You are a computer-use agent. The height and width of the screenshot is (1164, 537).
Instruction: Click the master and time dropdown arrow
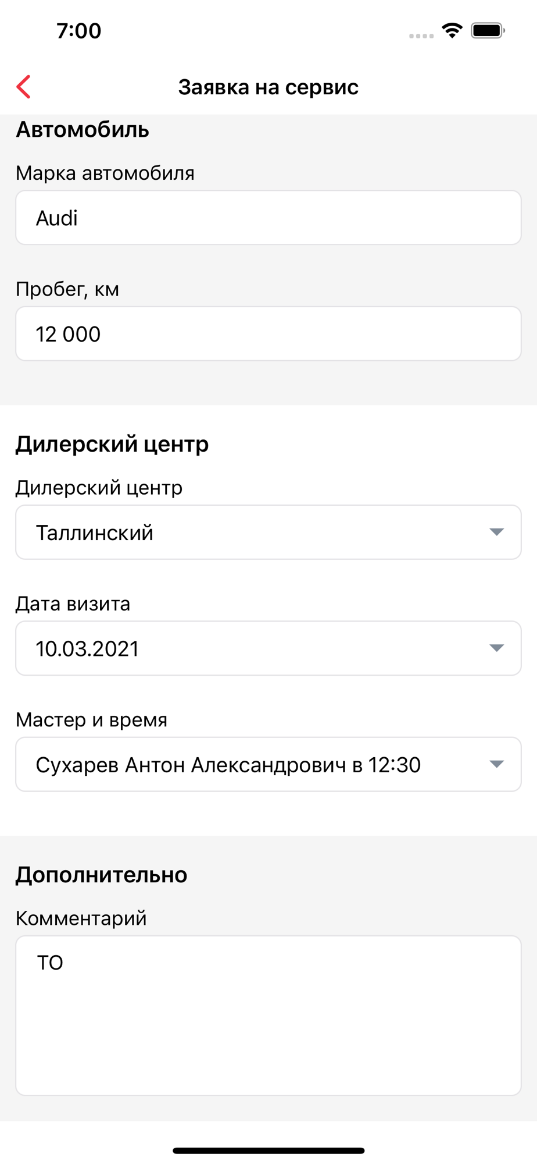click(496, 764)
